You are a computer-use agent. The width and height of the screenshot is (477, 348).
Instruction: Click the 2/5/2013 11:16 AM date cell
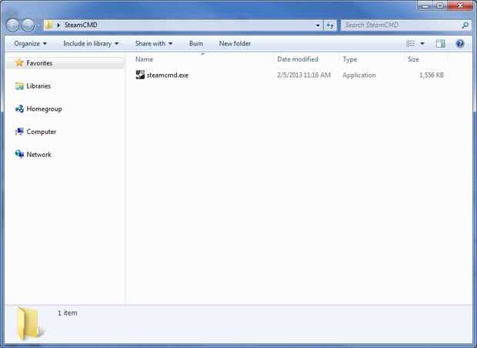[304, 75]
